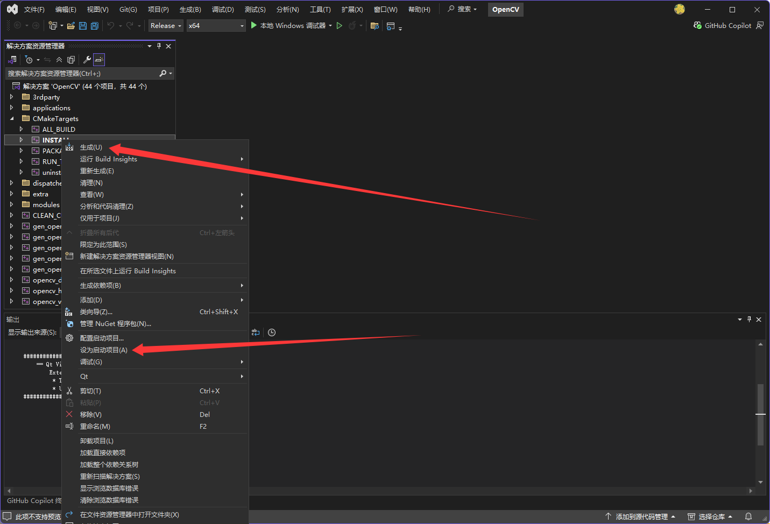This screenshot has width=770, height=524.
Task: Choose 剪切(T) in context menu
Action: [x=155, y=391]
